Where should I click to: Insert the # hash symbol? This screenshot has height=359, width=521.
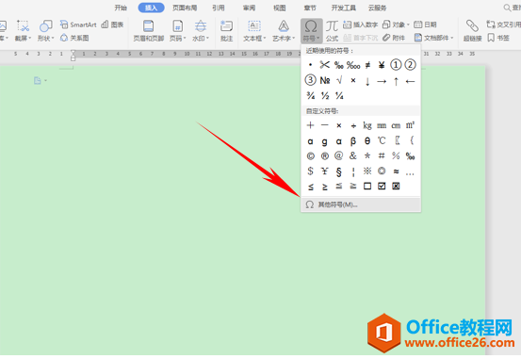point(382,155)
